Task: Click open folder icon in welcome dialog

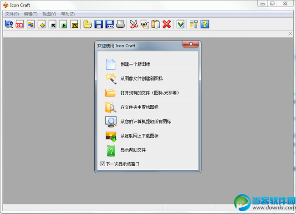Action: pyautogui.click(x=111, y=93)
